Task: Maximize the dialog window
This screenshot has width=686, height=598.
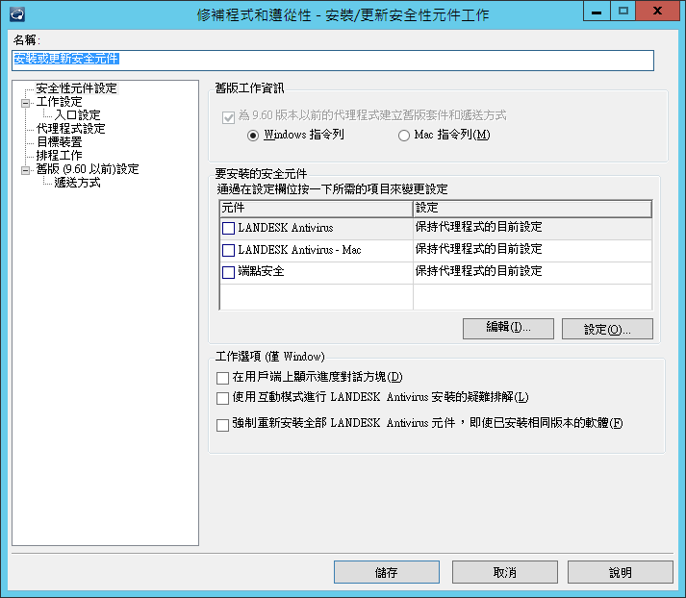Action: (x=623, y=12)
